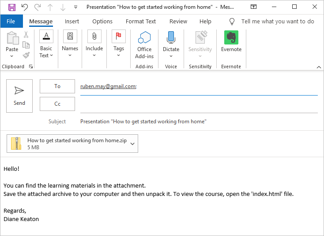Expand the Dictate language arrow

171,56
